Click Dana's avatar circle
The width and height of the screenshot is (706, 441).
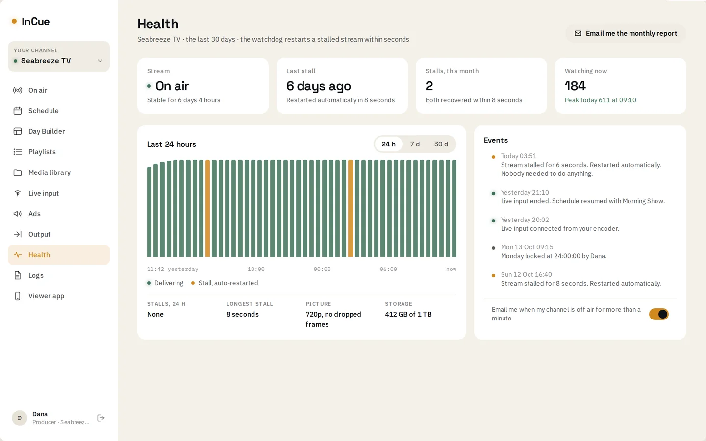[x=20, y=418]
